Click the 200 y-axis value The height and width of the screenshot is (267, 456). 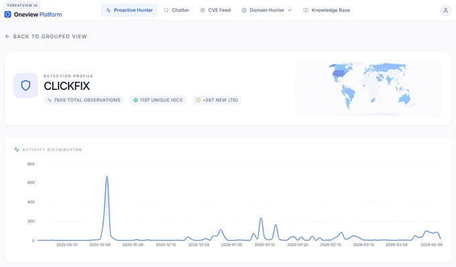(x=31, y=221)
